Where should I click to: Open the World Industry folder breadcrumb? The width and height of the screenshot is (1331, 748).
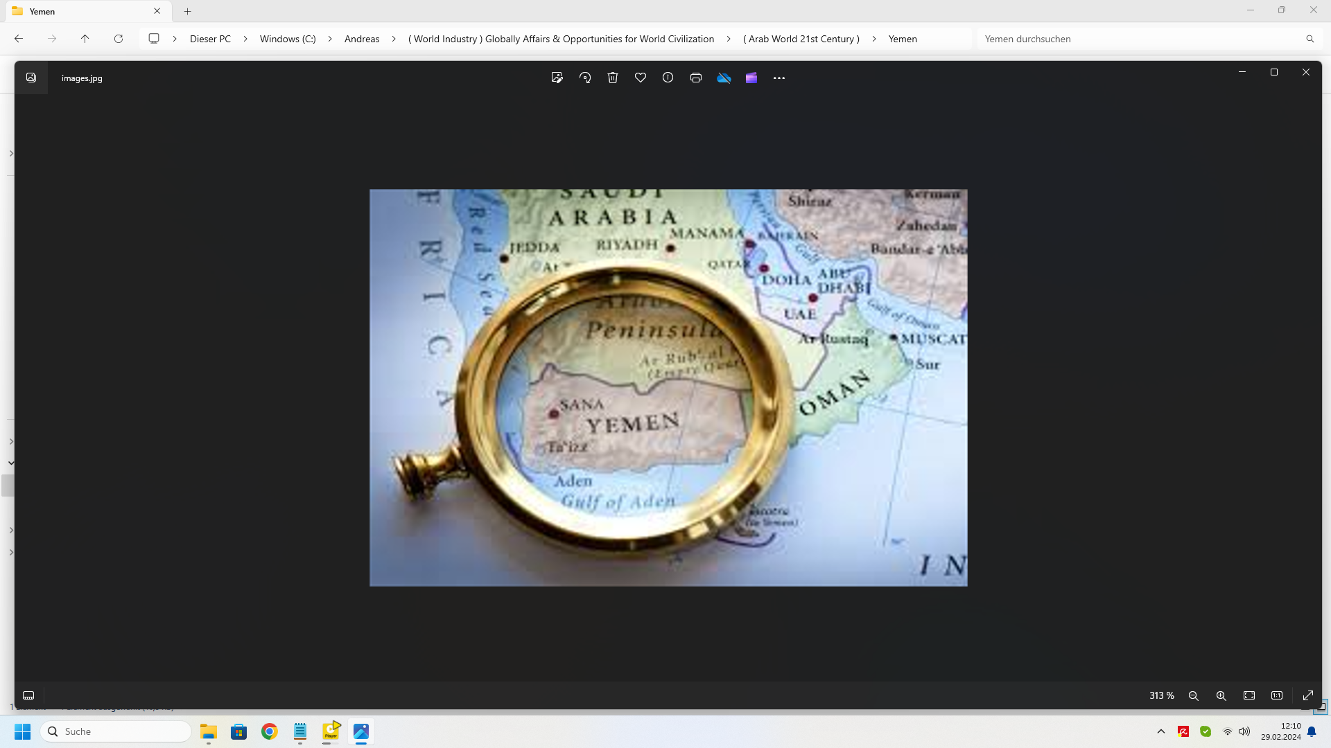[x=561, y=39]
